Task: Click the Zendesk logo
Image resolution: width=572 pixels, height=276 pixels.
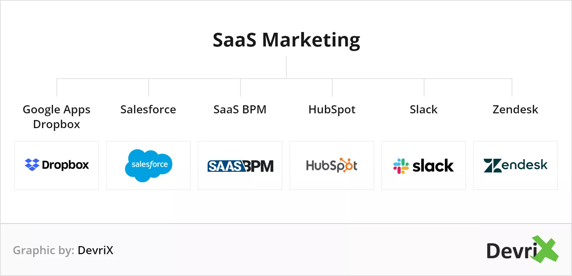Action: click(x=516, y=165)
